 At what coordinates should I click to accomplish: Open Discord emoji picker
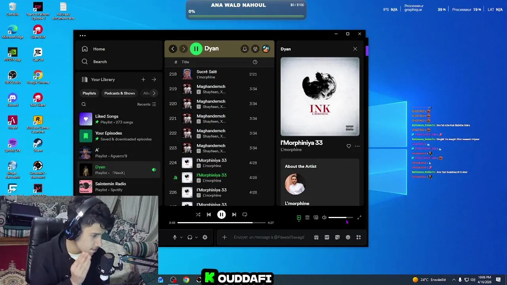(348, 237)
